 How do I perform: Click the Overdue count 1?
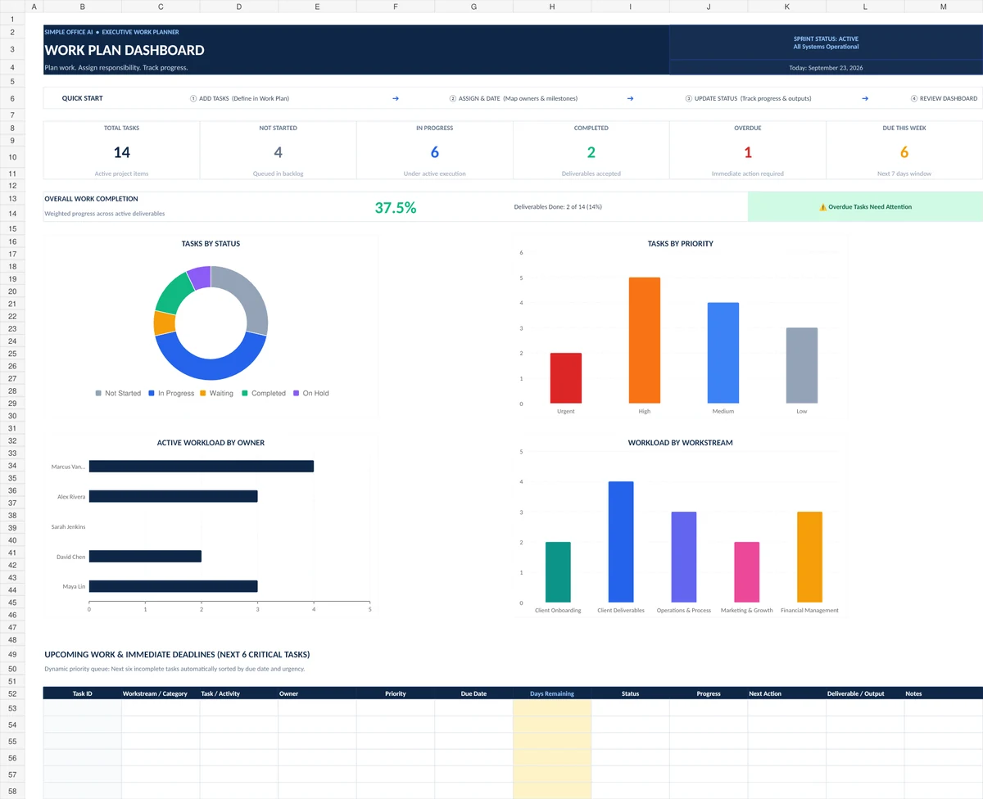[x=748, y=152]
